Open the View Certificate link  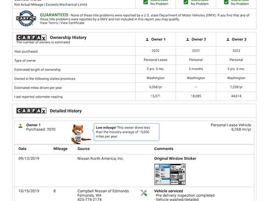pos(72,23)
